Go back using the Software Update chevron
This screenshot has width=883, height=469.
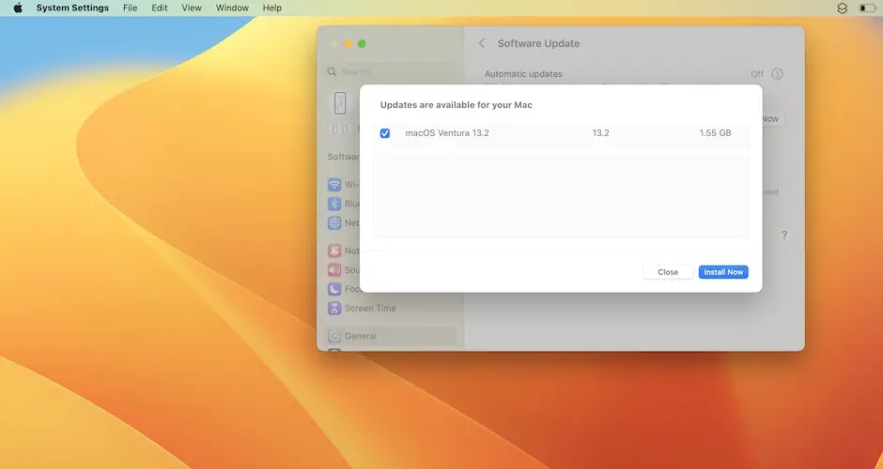482,43
